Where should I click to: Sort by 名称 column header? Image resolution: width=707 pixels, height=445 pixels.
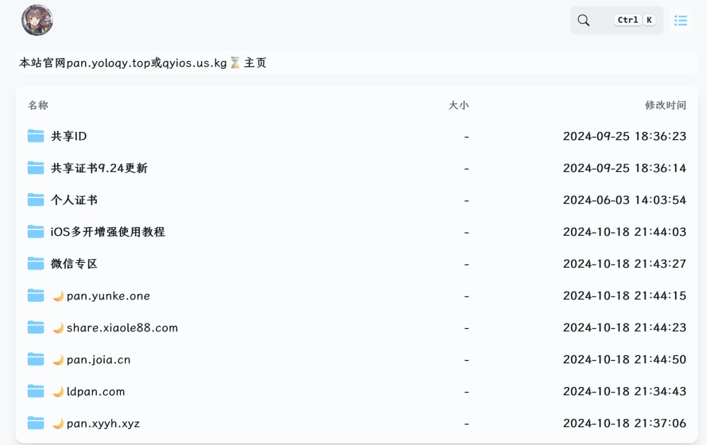pyautogui.click(x=38, y=105)
